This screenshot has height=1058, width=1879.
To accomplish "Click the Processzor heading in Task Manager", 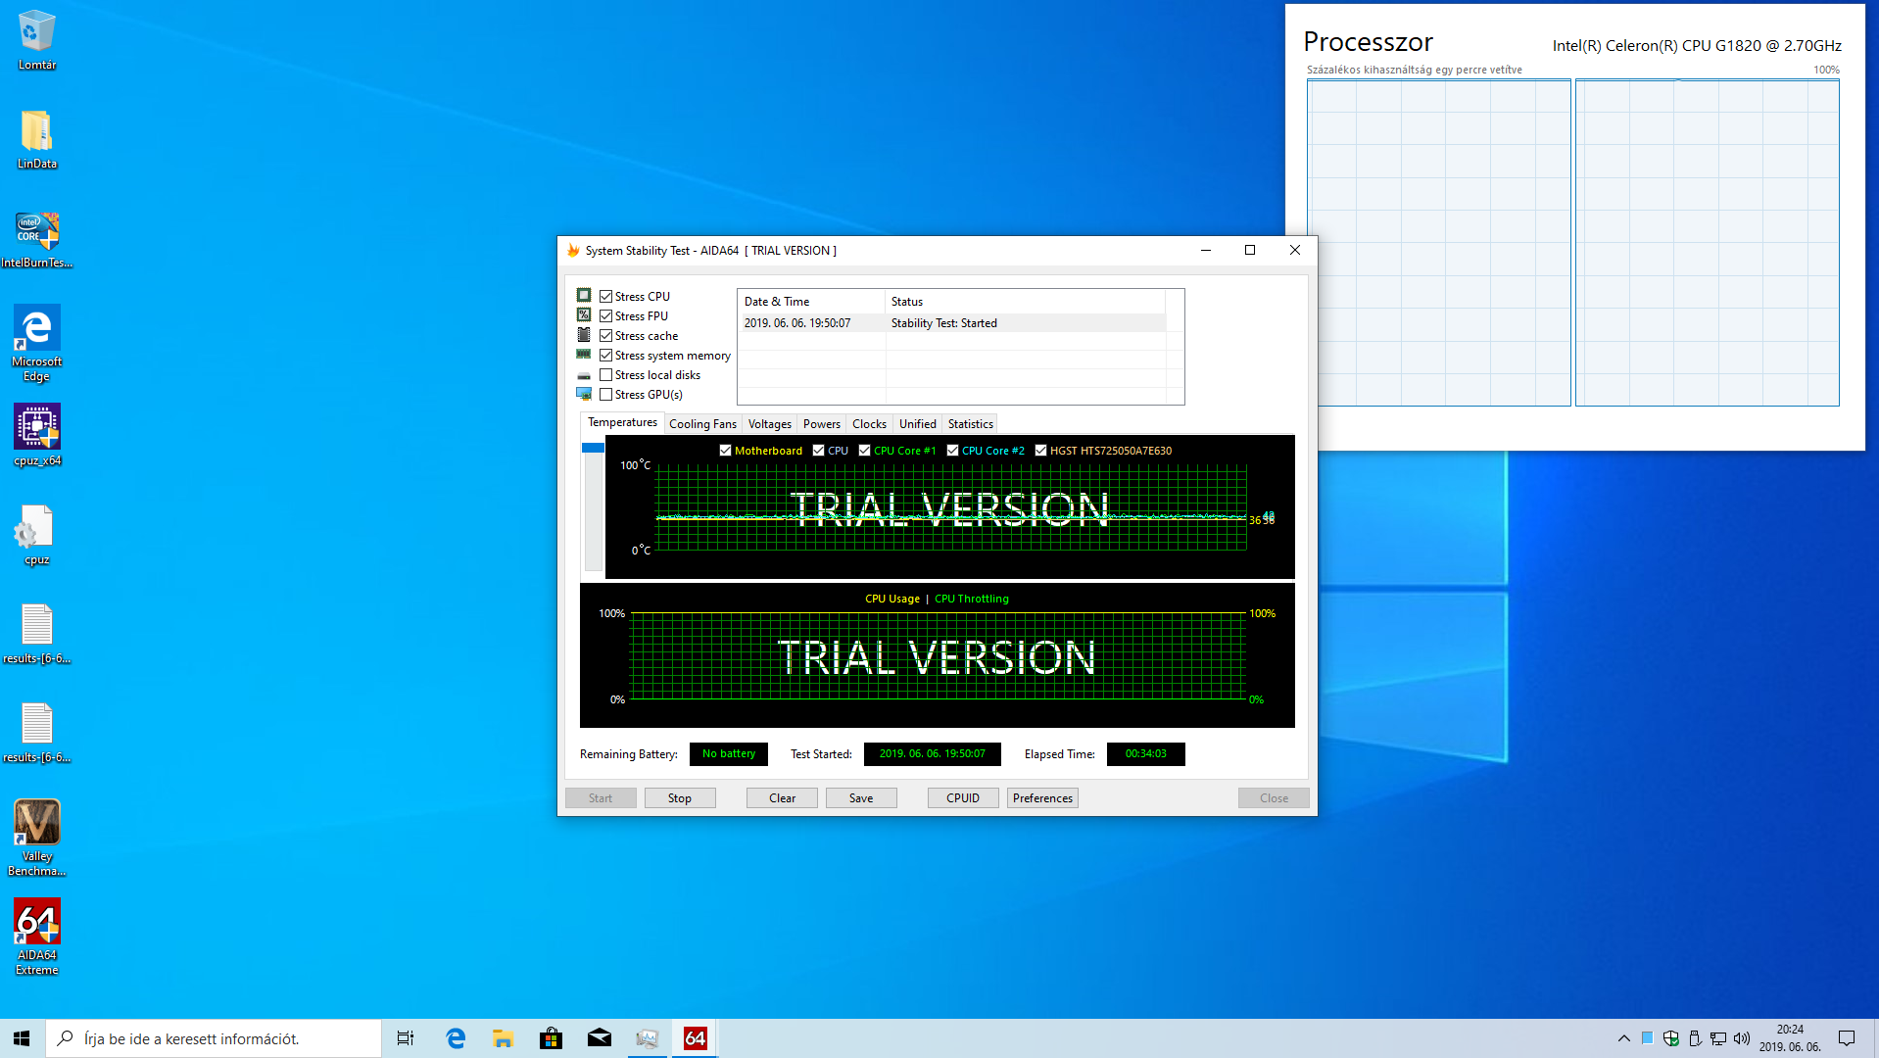I will (x=1368, y=42).
